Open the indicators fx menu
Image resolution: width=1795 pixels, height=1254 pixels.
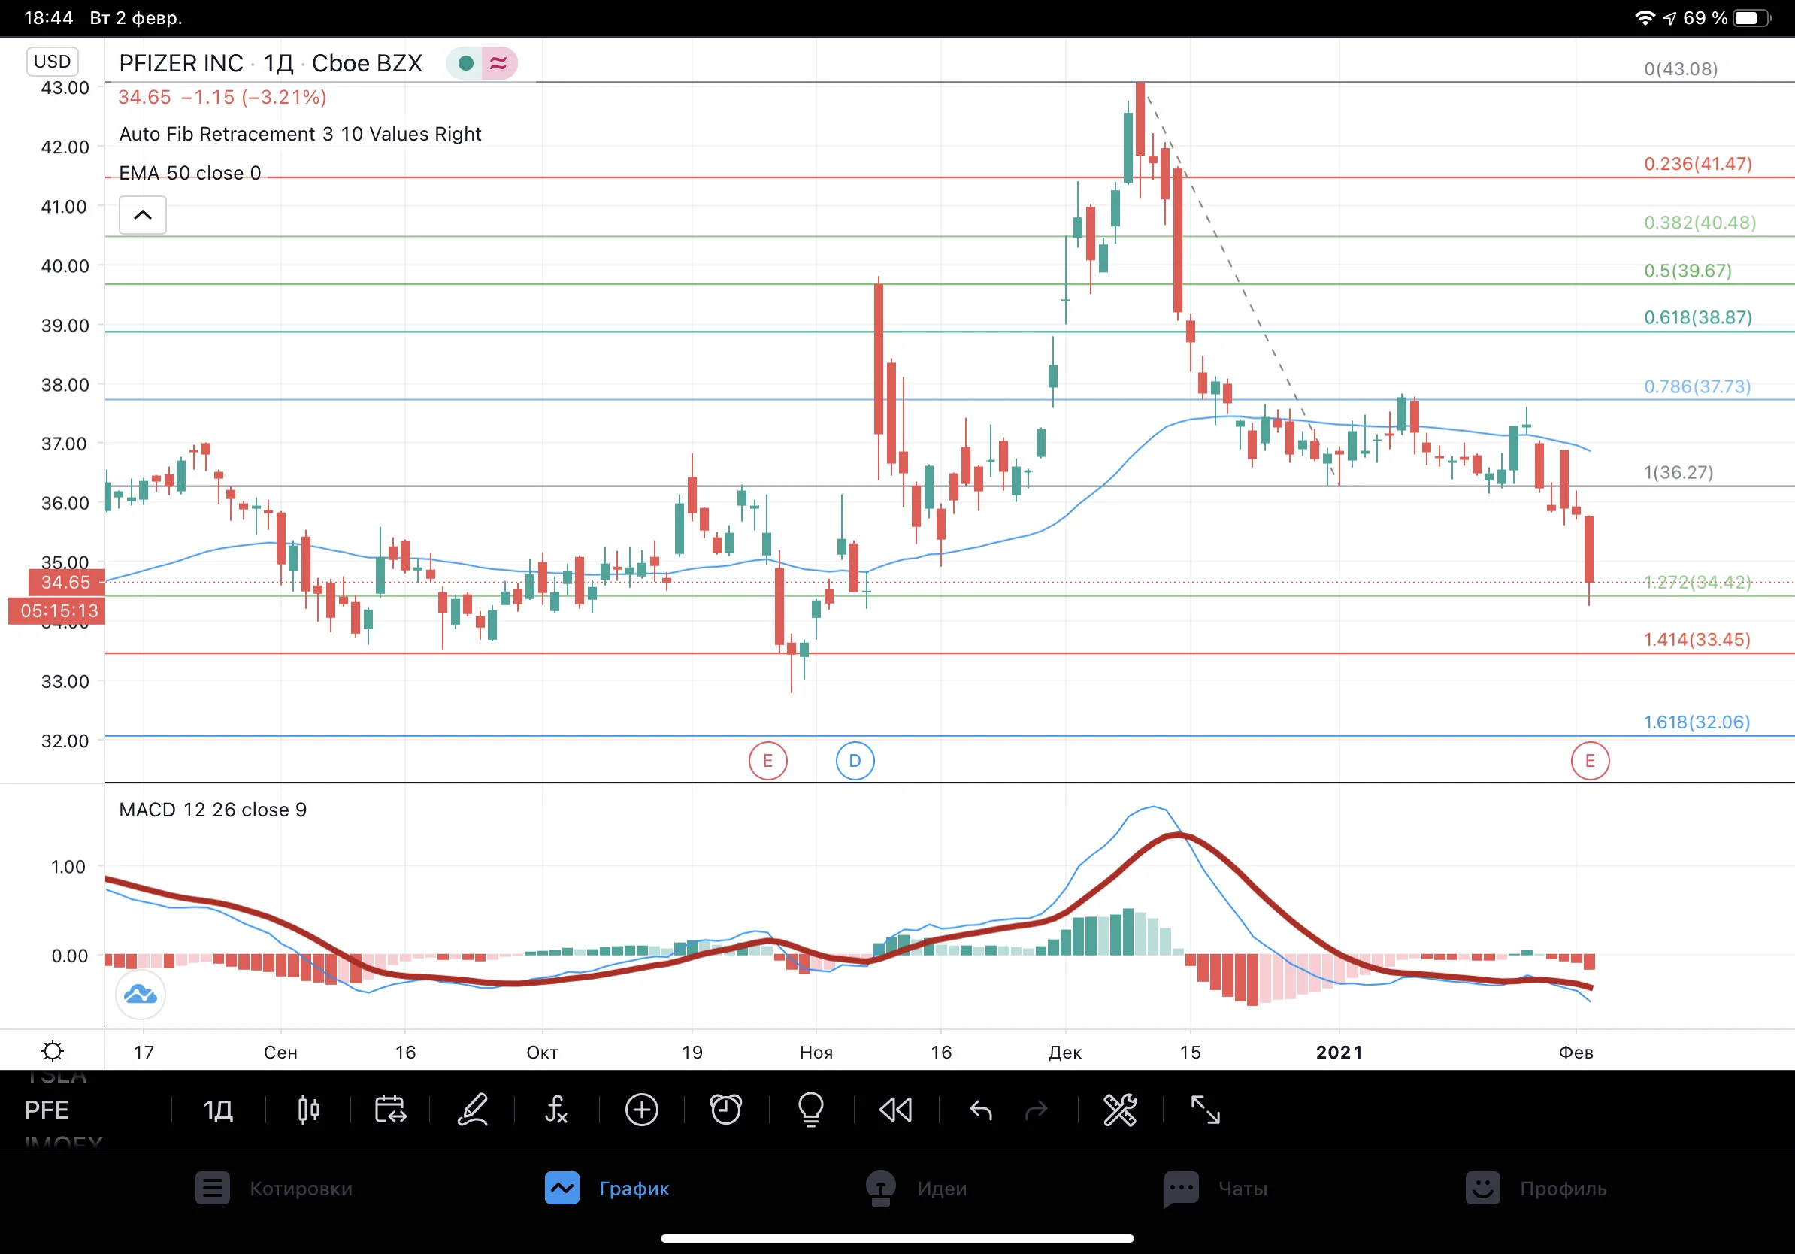(x=555, y=1110)
